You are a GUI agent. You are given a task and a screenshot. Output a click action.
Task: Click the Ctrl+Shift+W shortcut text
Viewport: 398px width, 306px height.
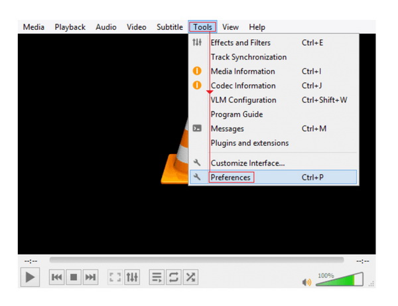pos(324,100)
